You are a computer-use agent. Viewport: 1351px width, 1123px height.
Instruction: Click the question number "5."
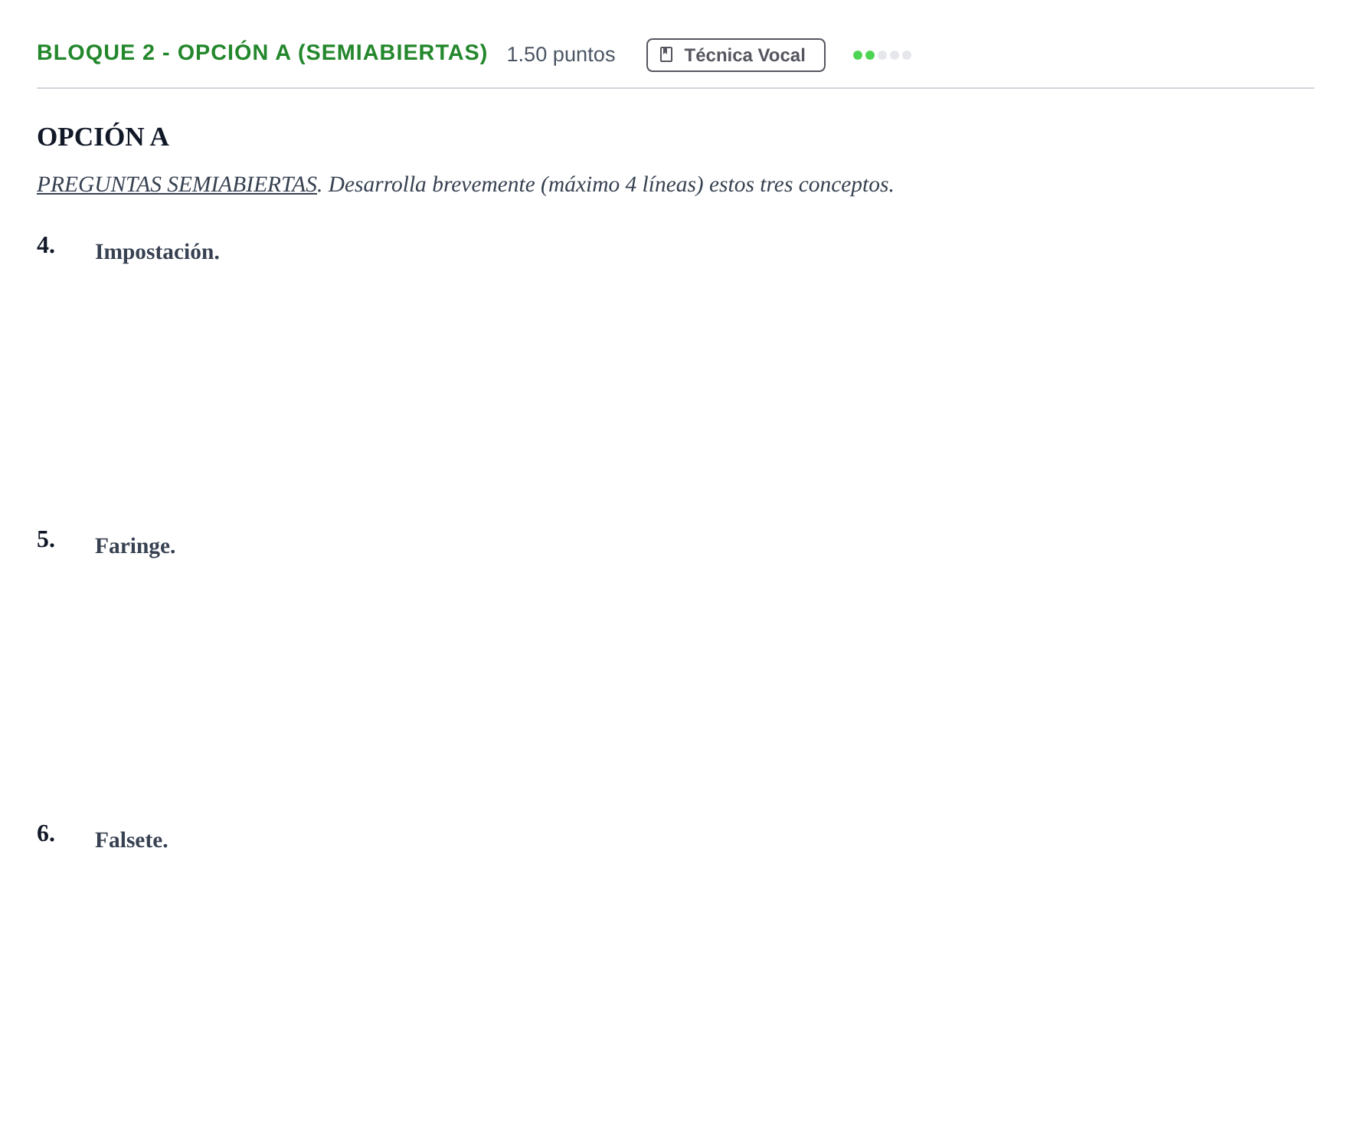(x=46, y=539)
